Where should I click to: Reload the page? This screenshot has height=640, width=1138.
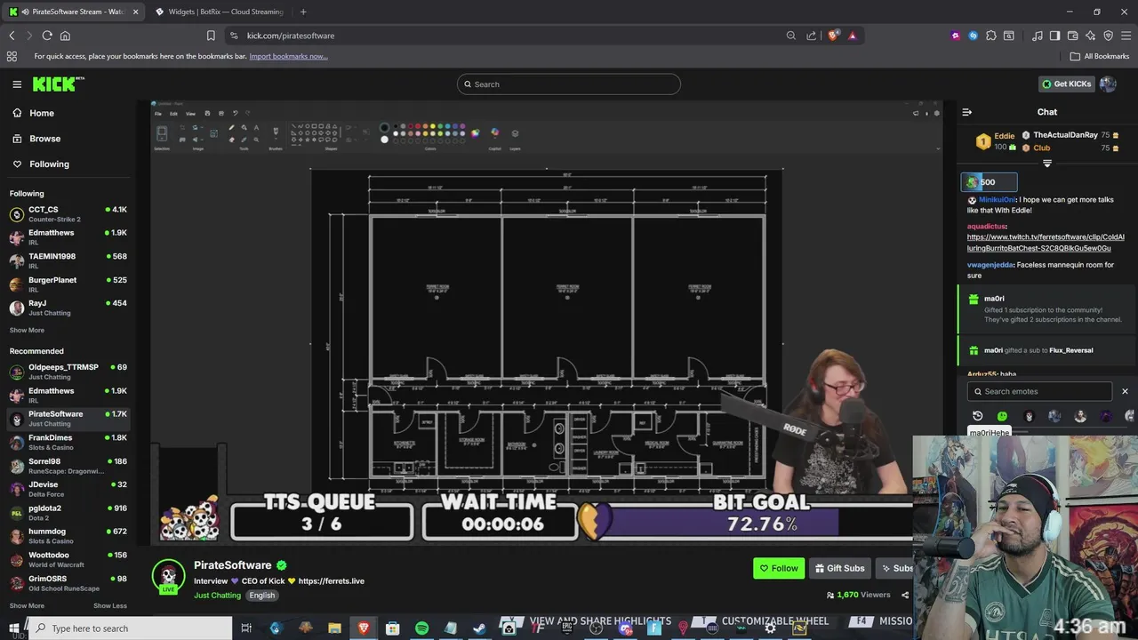(47, 36)
